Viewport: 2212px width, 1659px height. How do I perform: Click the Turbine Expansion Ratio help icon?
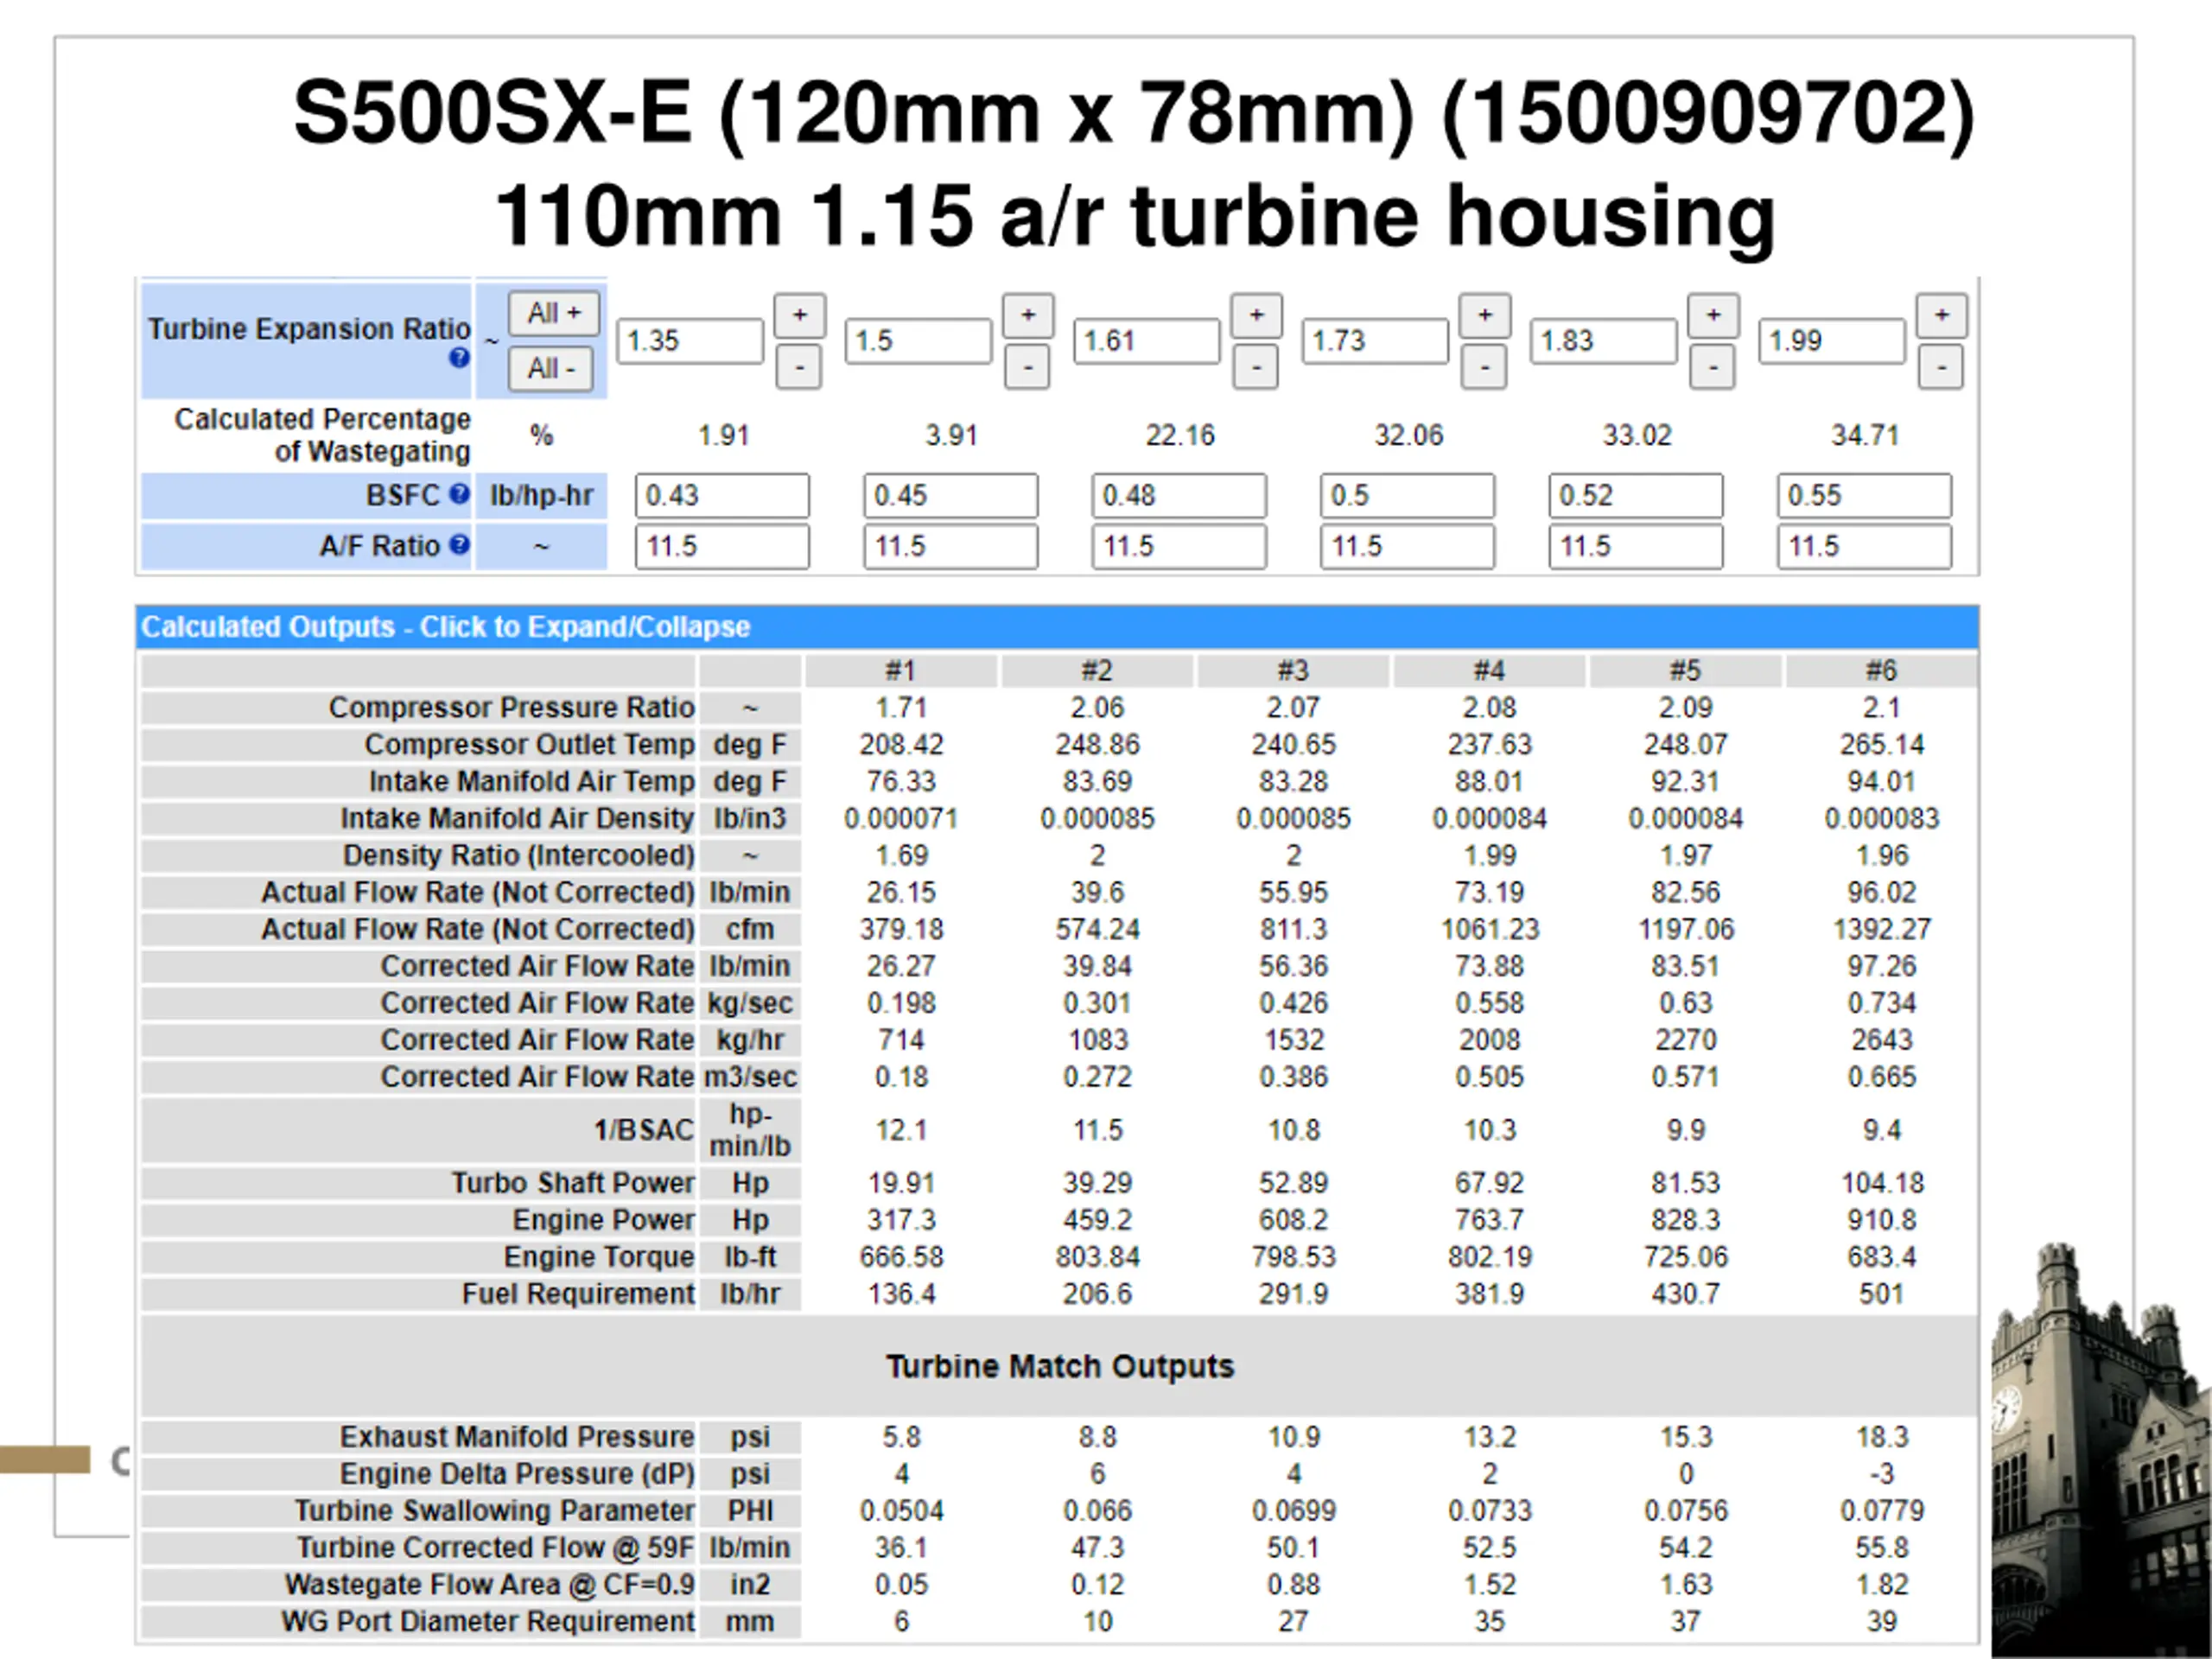tap(458, 358)
